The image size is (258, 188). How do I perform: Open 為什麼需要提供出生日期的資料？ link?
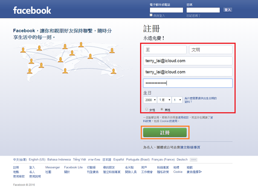pyautogui.click(x=200, y=100)
